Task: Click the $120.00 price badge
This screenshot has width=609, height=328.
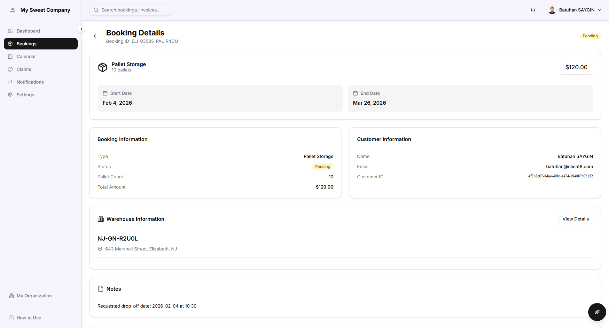Action: (x=576, y=67)
